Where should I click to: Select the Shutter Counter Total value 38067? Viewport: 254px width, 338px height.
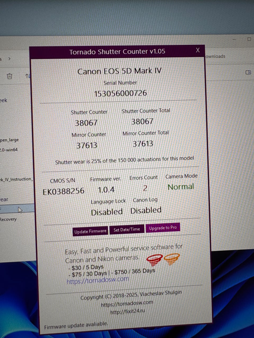(142, 121)
